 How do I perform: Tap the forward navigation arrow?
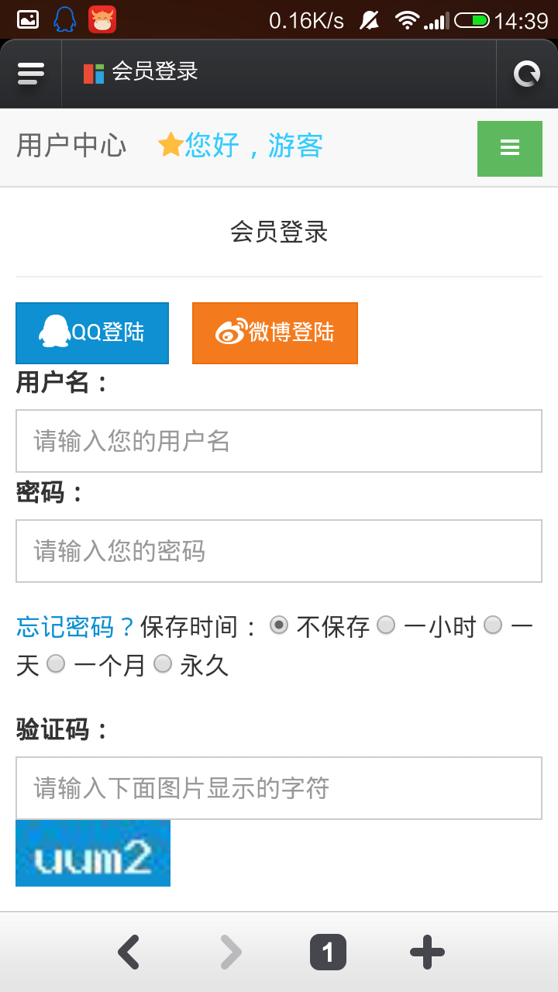(229, 952)
